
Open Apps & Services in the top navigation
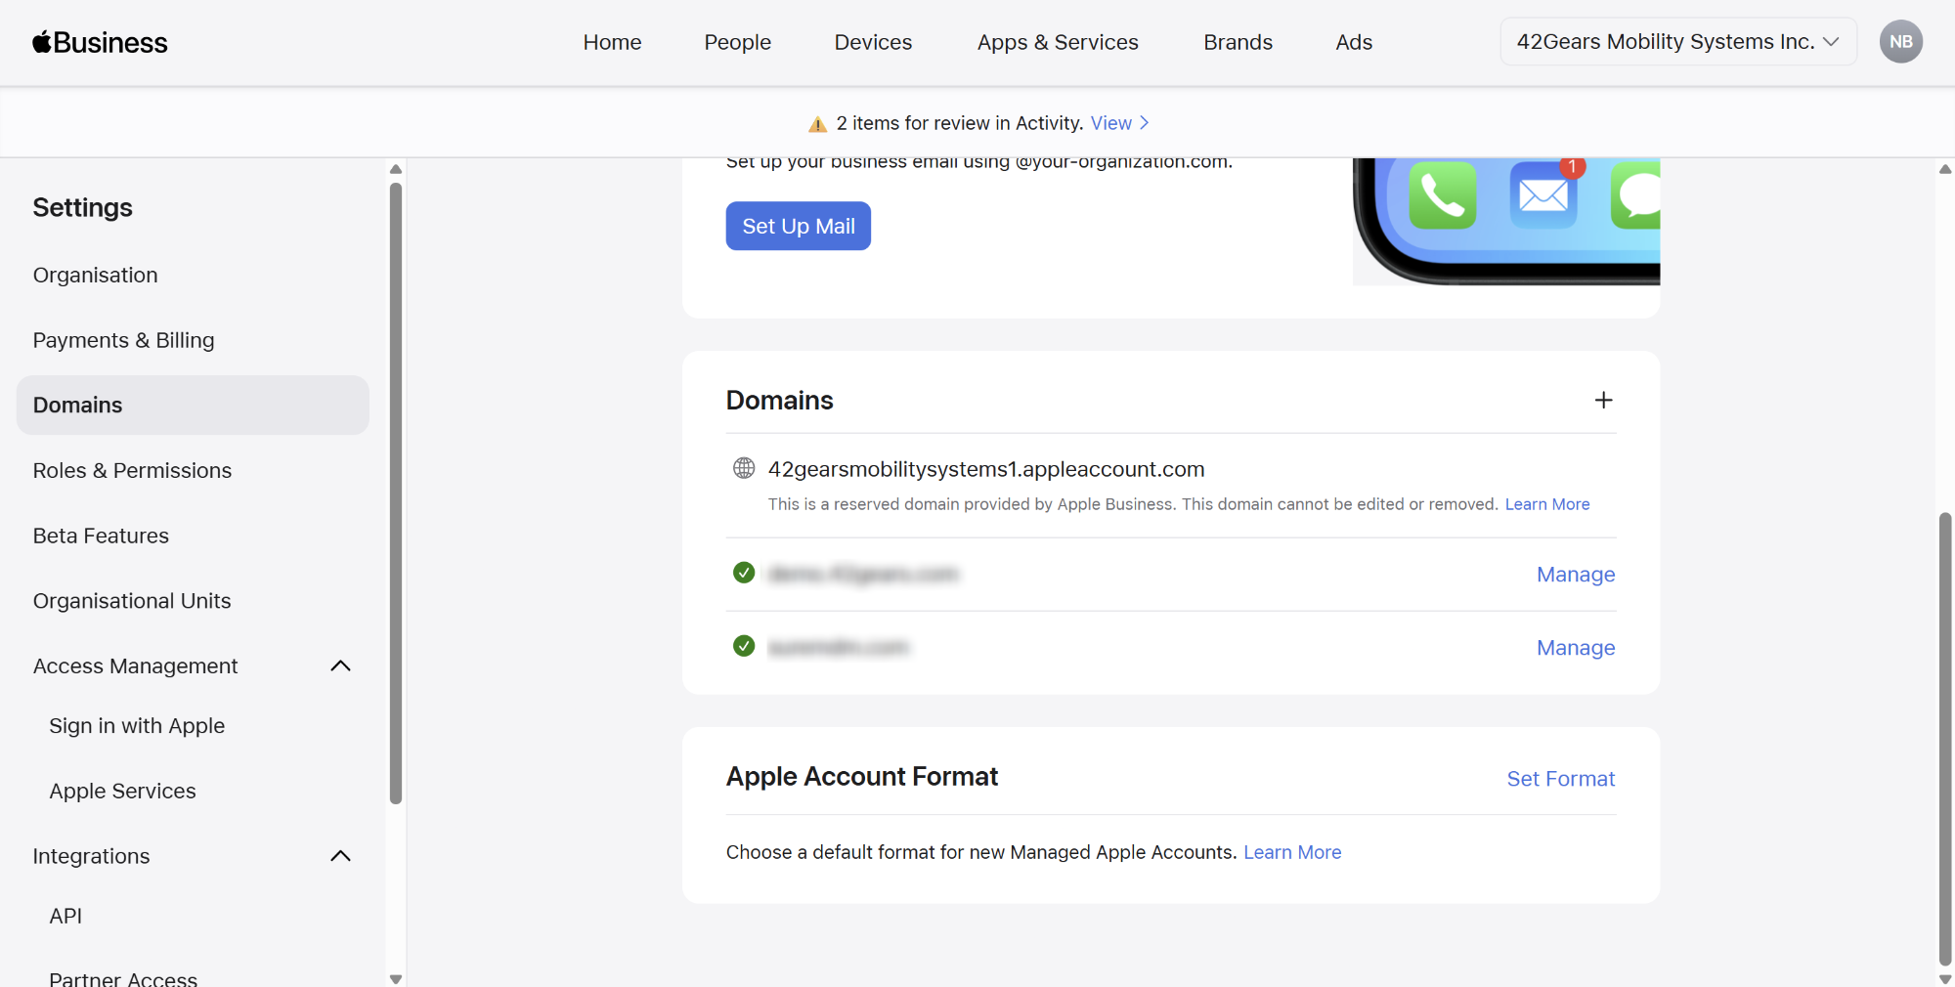(1058, 42)
